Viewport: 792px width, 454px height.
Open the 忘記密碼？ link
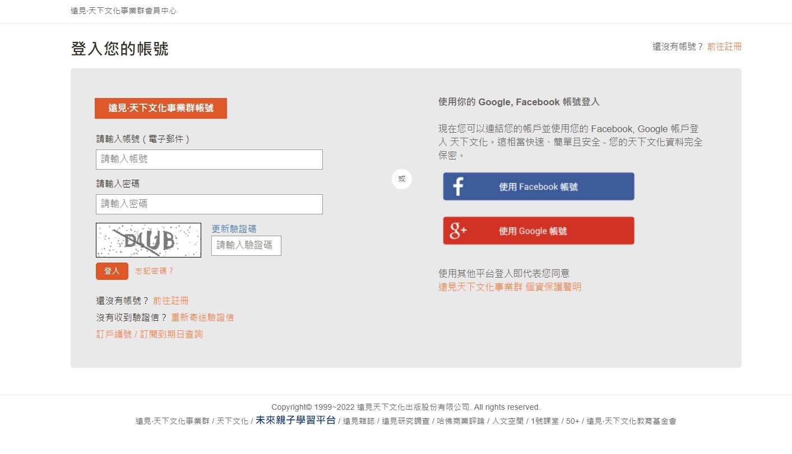coord(155,271)
